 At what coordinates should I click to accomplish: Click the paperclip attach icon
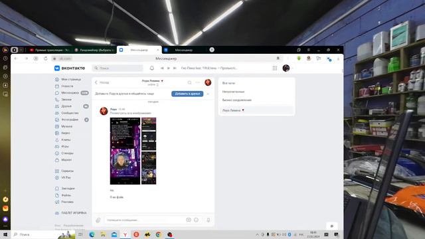(x=98, y=220)
